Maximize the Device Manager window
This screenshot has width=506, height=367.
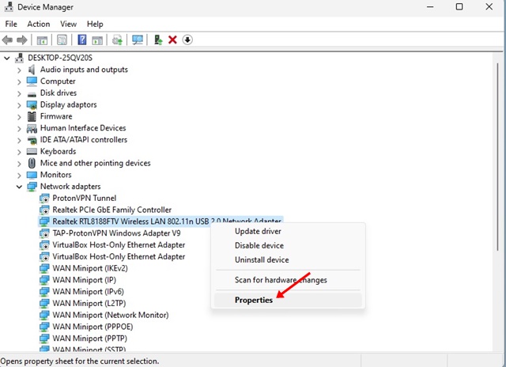[x=459, y=6]
